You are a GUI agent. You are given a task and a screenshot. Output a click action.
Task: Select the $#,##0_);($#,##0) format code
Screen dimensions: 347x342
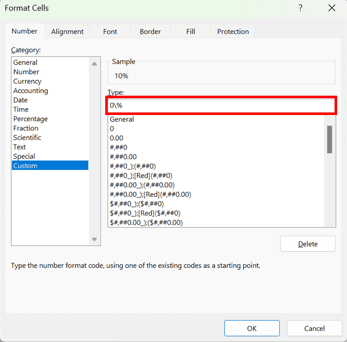pyautogui.click(x=216, y=204)
